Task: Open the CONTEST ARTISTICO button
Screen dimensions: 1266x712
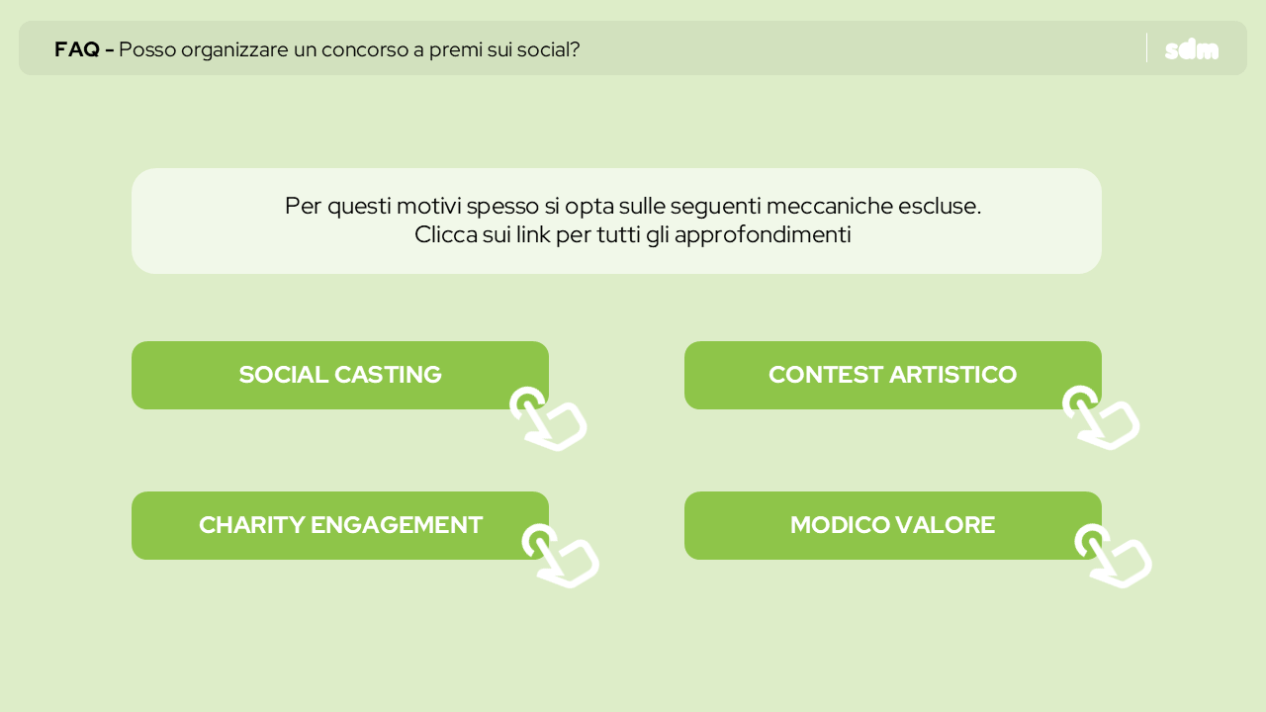Action: point(893,375)
